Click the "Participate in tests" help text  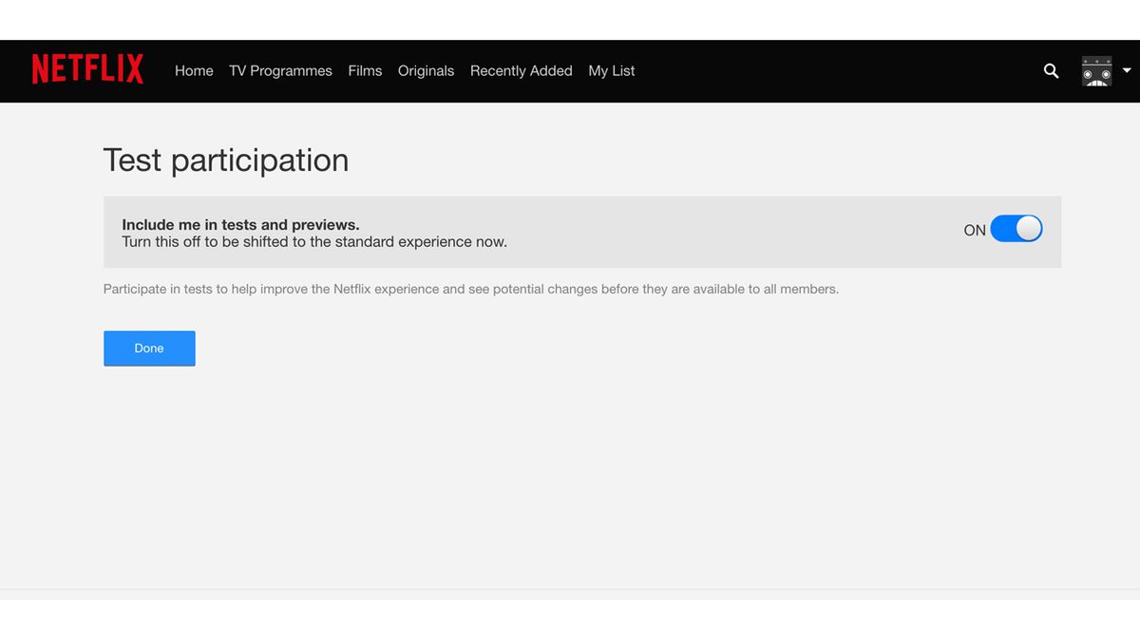pyautogui.click(x=470, y=289)
